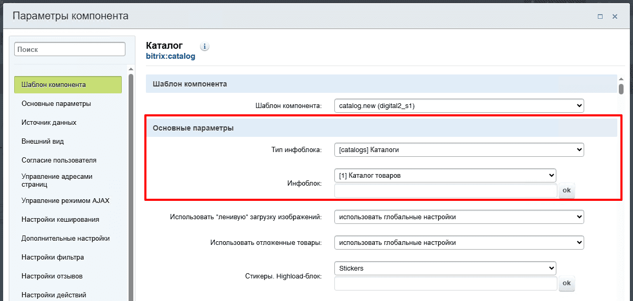Go to Настройки кеширования section
This screenshot has width=633, height=301.
point(60,219)
